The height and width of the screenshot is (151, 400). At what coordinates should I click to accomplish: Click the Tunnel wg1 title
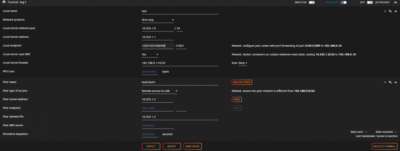click(x=17, y=2)
